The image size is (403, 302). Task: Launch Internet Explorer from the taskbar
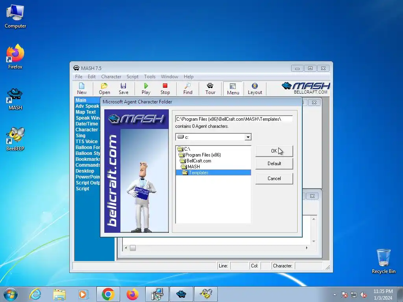pyautogui.click(x=35, y=294)
